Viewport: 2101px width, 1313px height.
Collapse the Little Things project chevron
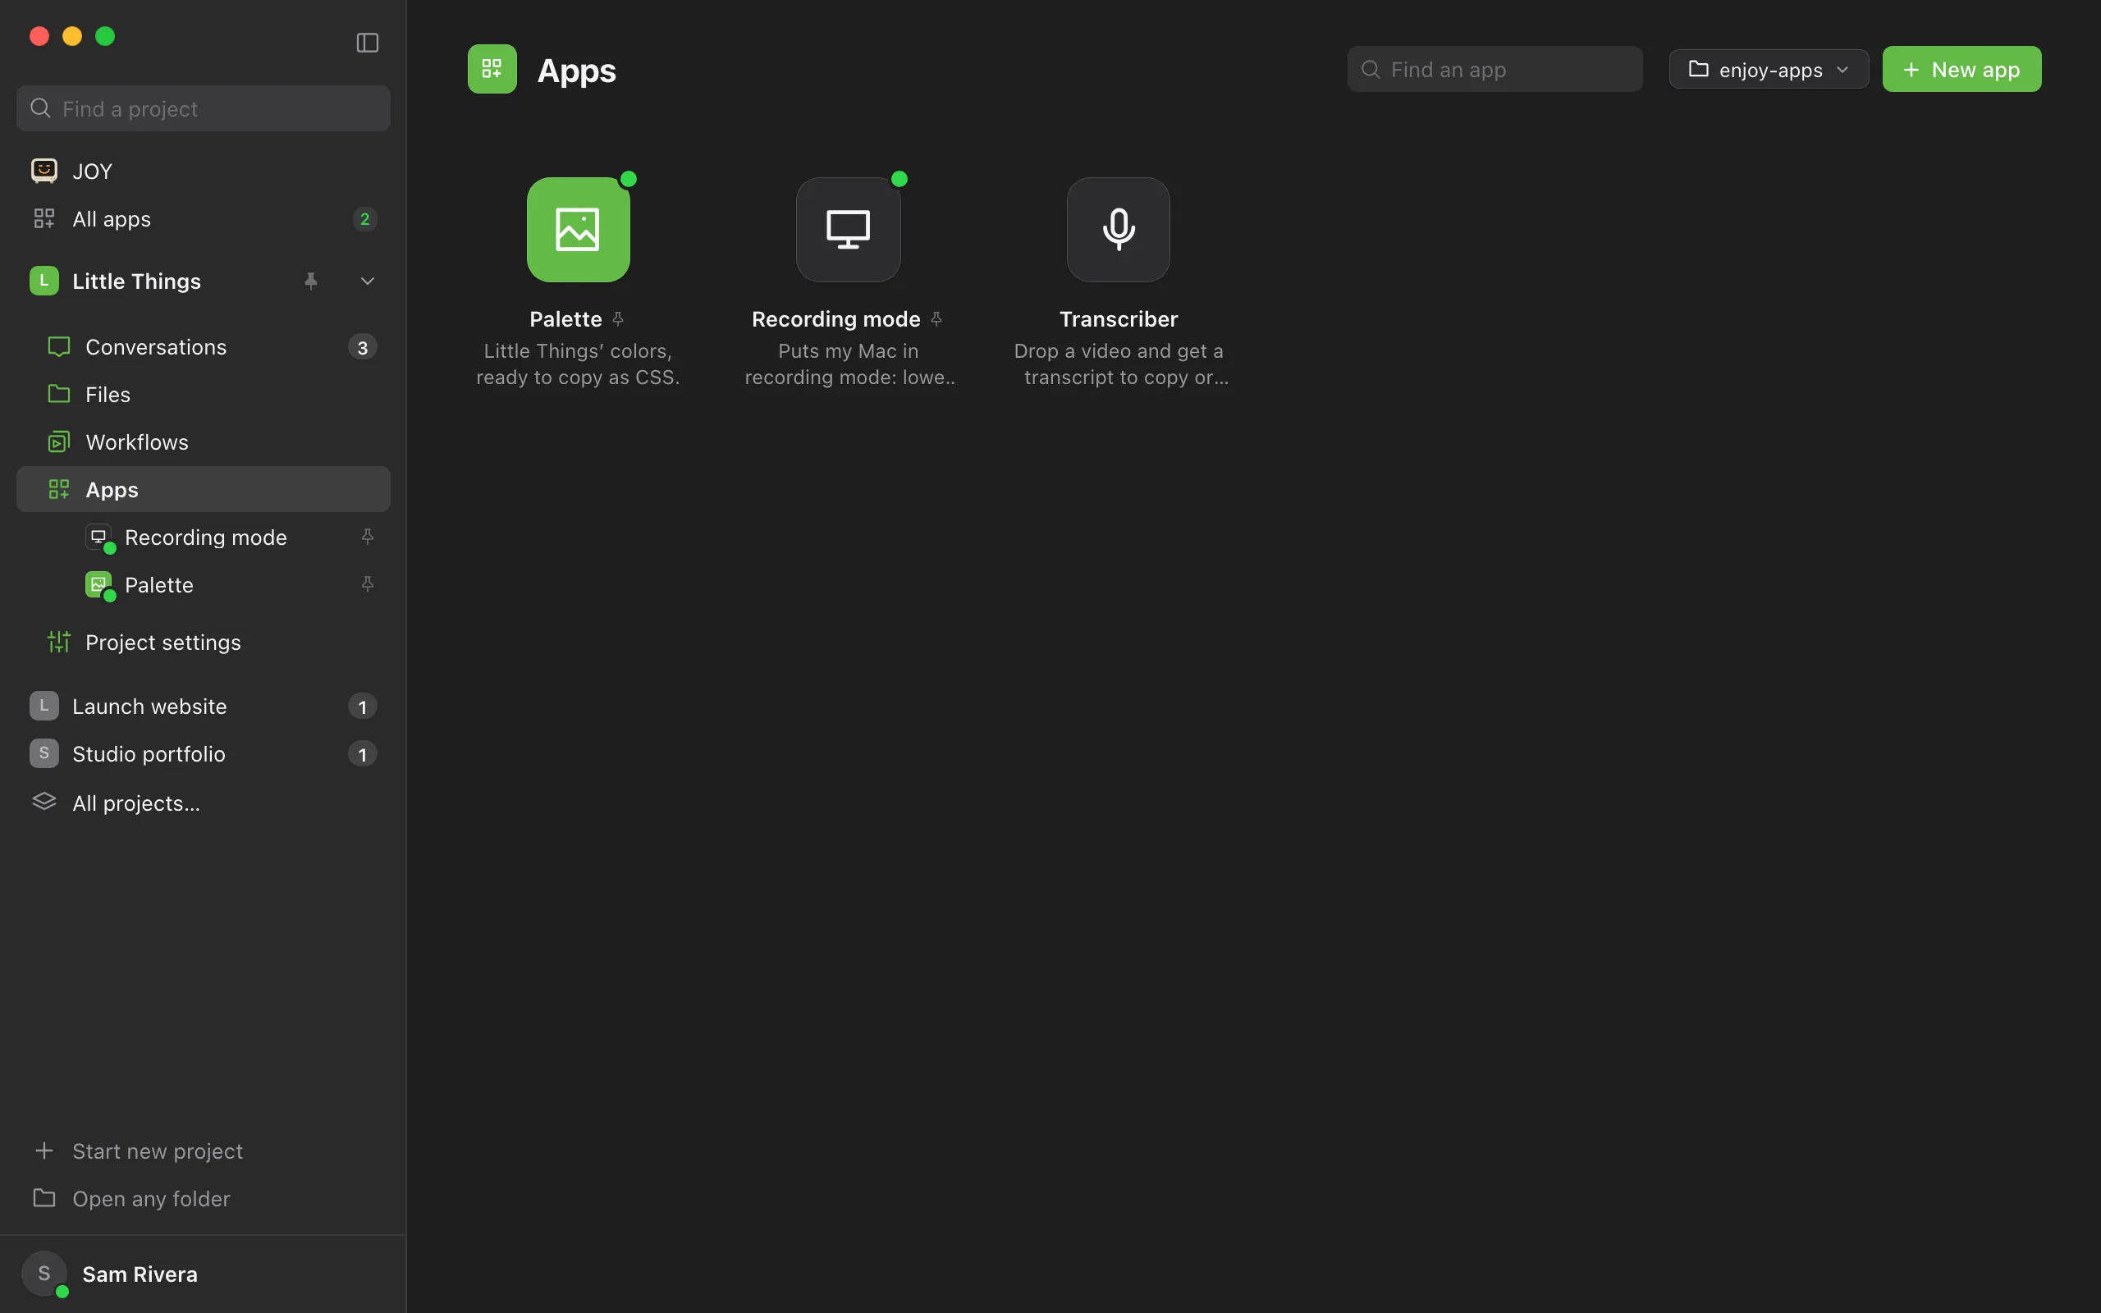[x=367, y=281]
